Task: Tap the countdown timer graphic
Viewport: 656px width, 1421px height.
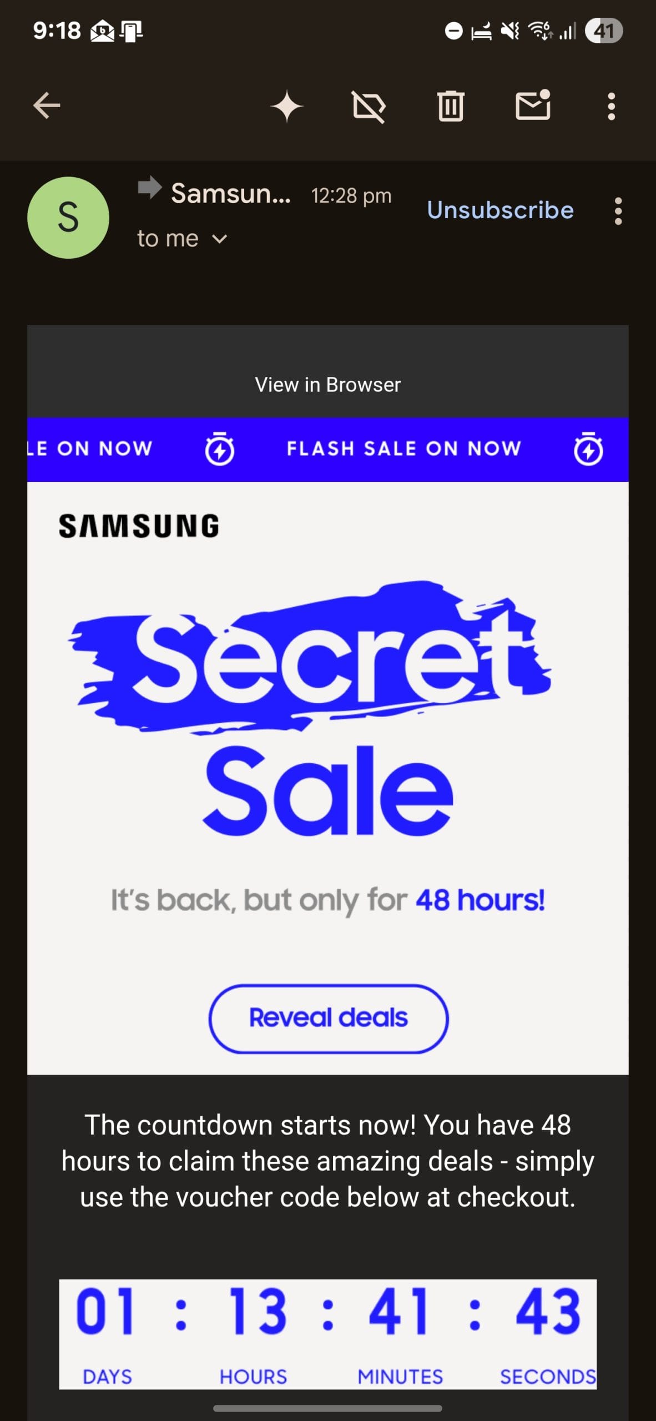Action: point(327,1334)
